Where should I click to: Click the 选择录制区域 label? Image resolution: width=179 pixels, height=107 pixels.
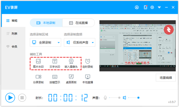coord(39,34)
